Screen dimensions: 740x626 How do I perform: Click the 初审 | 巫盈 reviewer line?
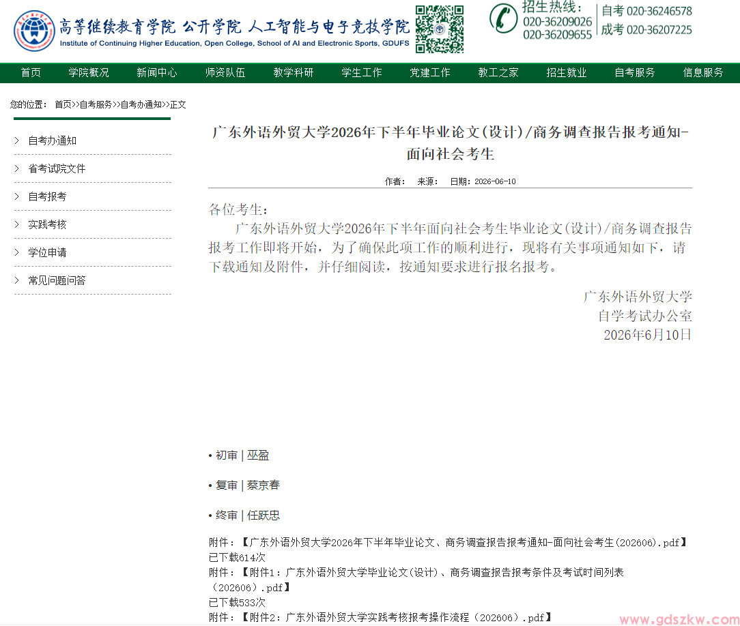point(239,456)
